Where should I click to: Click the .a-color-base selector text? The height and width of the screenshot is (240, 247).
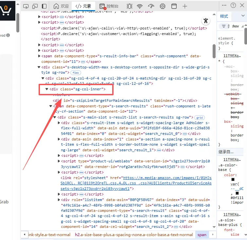tap(228, 167)
